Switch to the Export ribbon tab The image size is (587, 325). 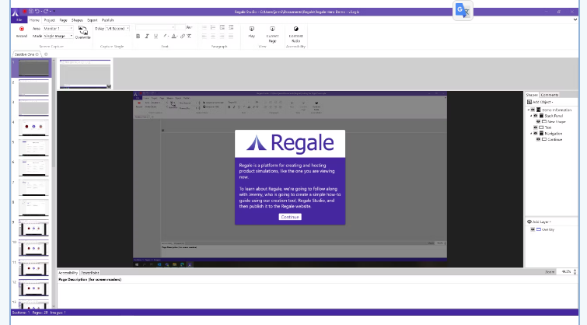(92, 20)
